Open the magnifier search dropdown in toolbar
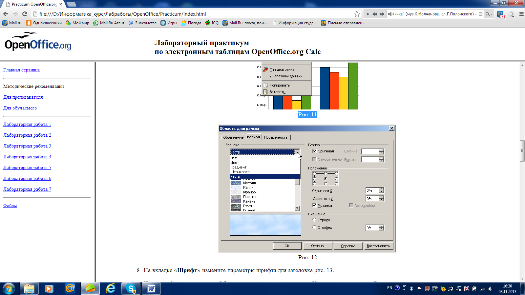Image resolution: width=525 pixels, height=295 pixels. [489, 14]
